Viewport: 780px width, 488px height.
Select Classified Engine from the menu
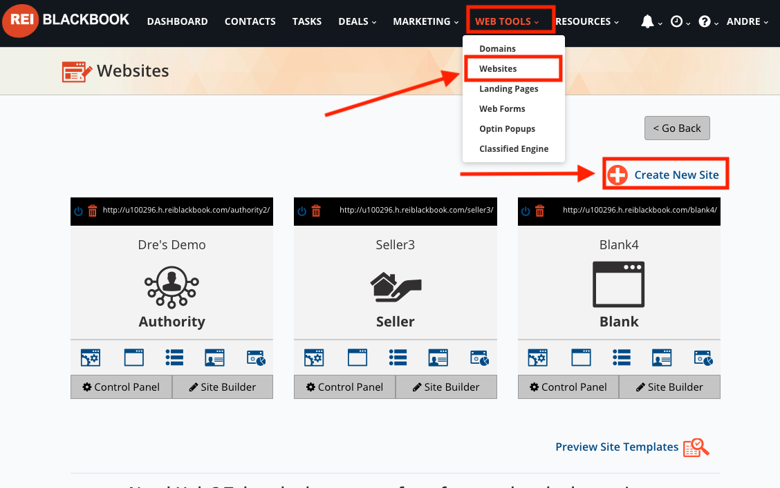[x=514, y=149]
